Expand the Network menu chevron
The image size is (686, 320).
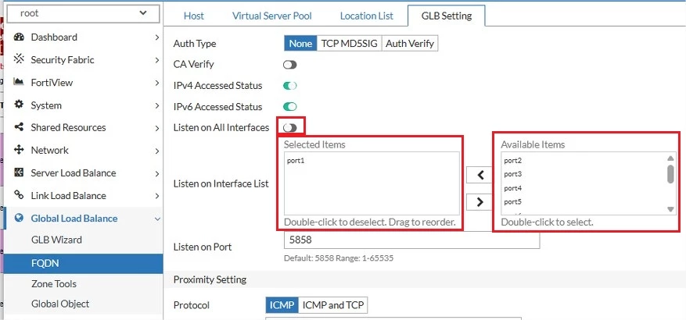tap(157, 151)
